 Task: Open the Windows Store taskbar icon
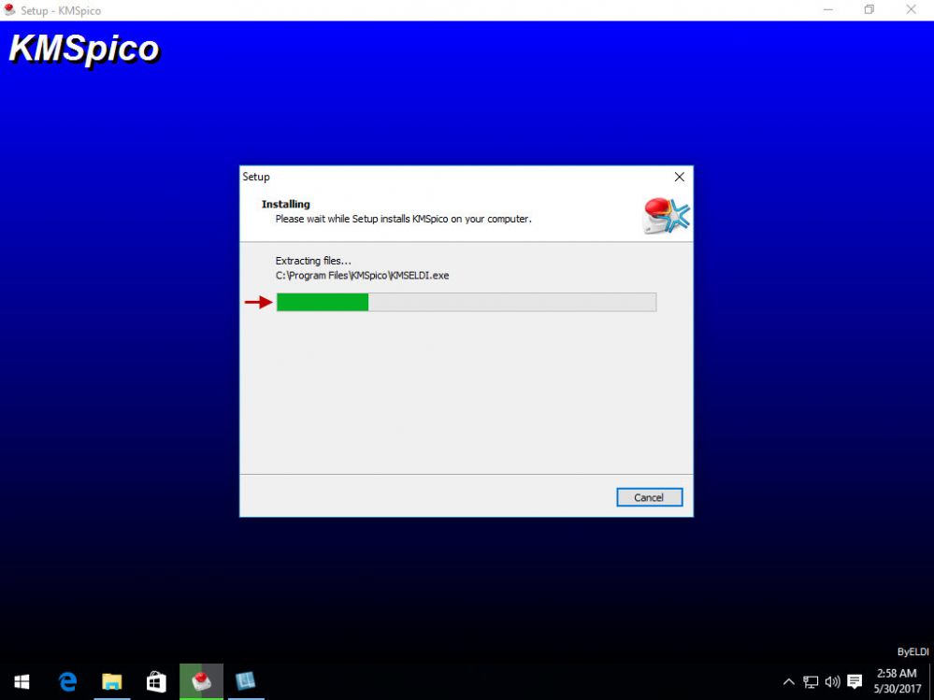point(157,681)
